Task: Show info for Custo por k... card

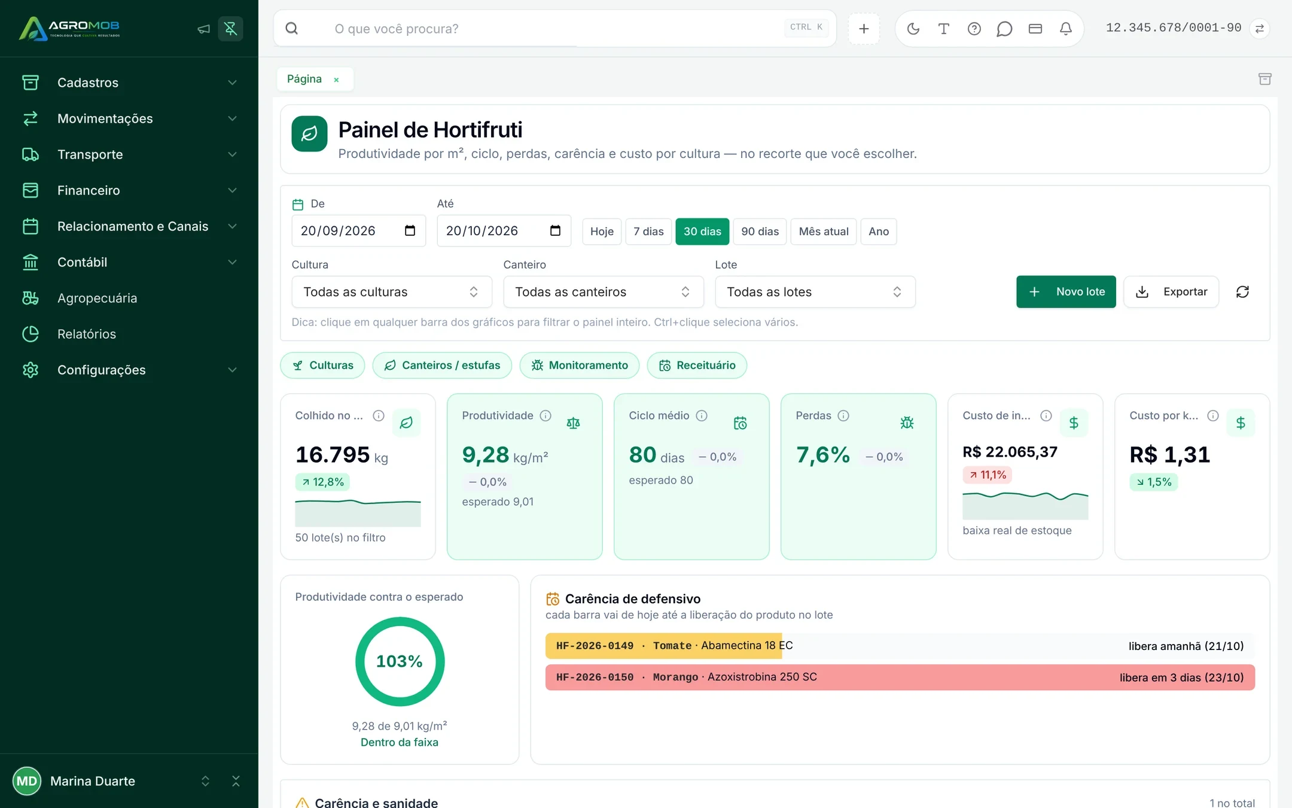Action: coord(1213,415)
